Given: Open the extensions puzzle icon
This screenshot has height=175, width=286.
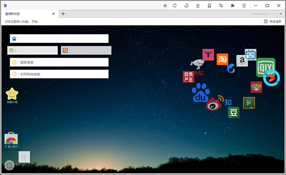Looking at the screenshot, I should pyautogui.click(x=233, y=6).
